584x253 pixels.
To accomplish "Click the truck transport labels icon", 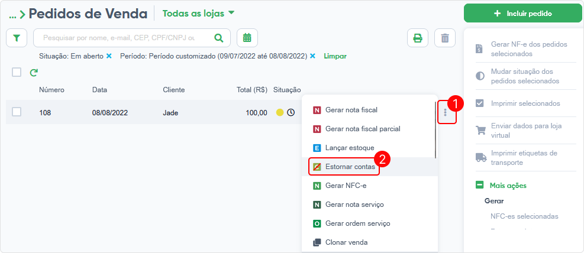I will [481, 157].
